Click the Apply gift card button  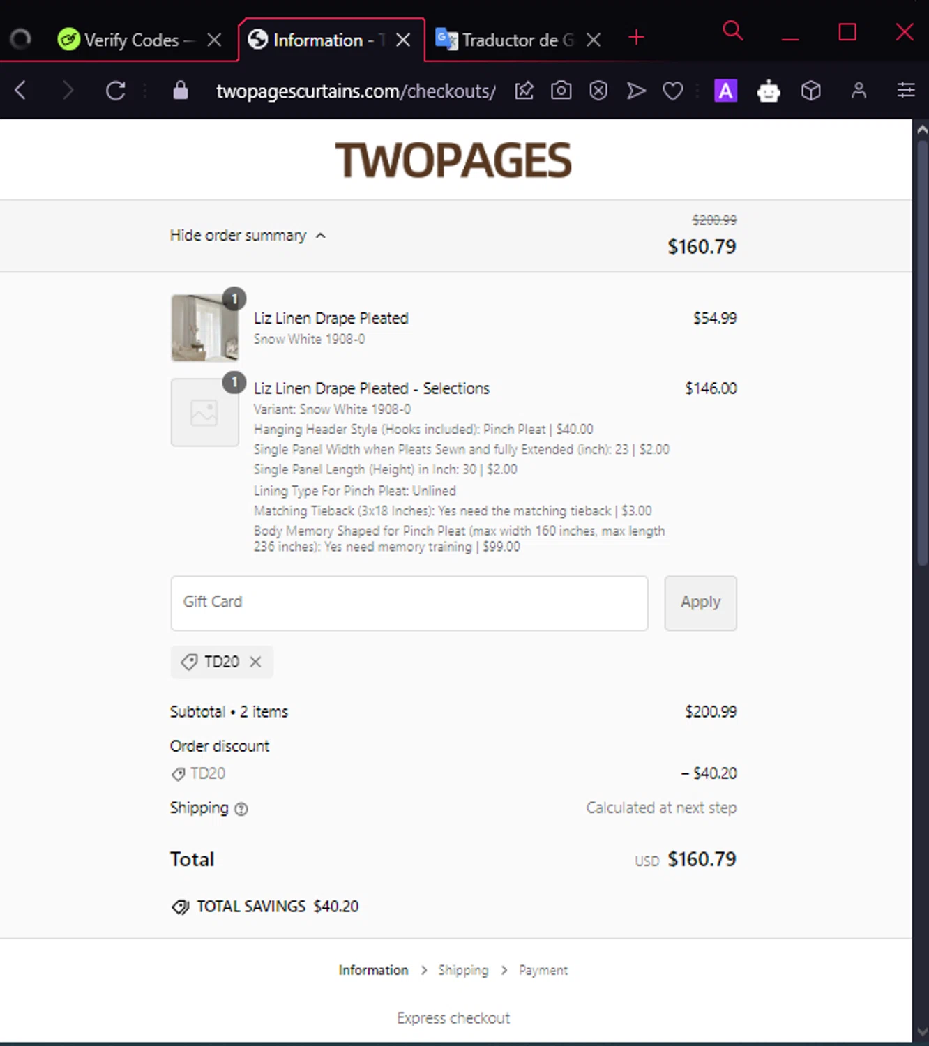[x=700, y=603]
